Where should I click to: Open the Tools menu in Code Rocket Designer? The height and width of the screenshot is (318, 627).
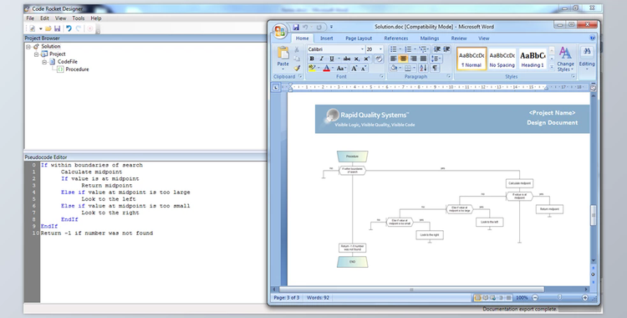[x=79, y=18]
